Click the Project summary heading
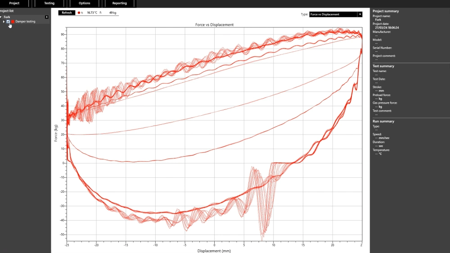The image size is (450, 253). [386, 11]
